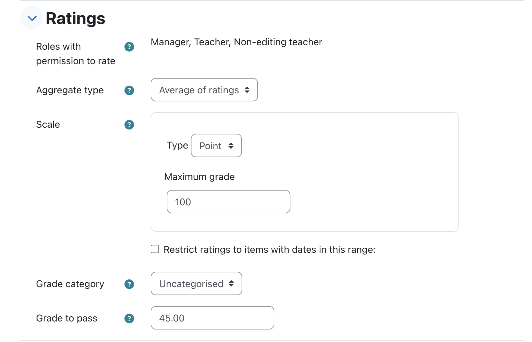Open the scale Type dropdown

pos(216,146)
